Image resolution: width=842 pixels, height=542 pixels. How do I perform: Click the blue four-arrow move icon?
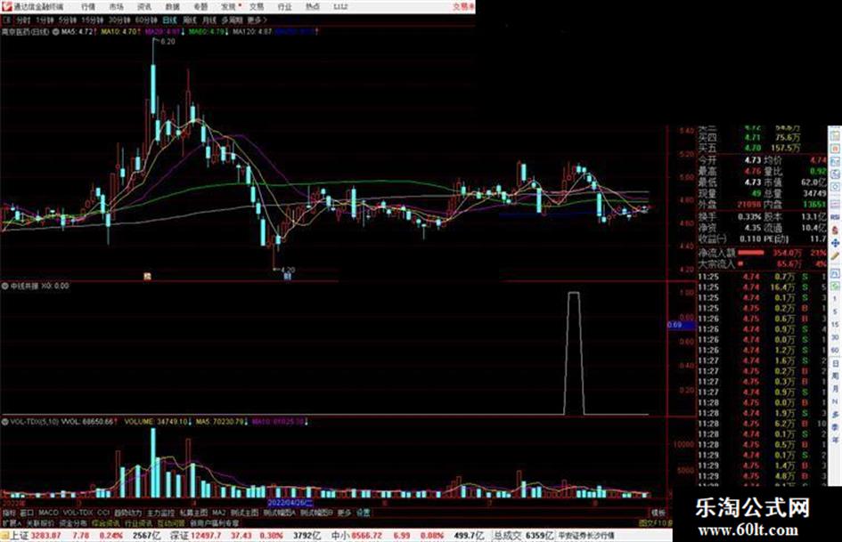pyautogui.click(x=835, y=243)
